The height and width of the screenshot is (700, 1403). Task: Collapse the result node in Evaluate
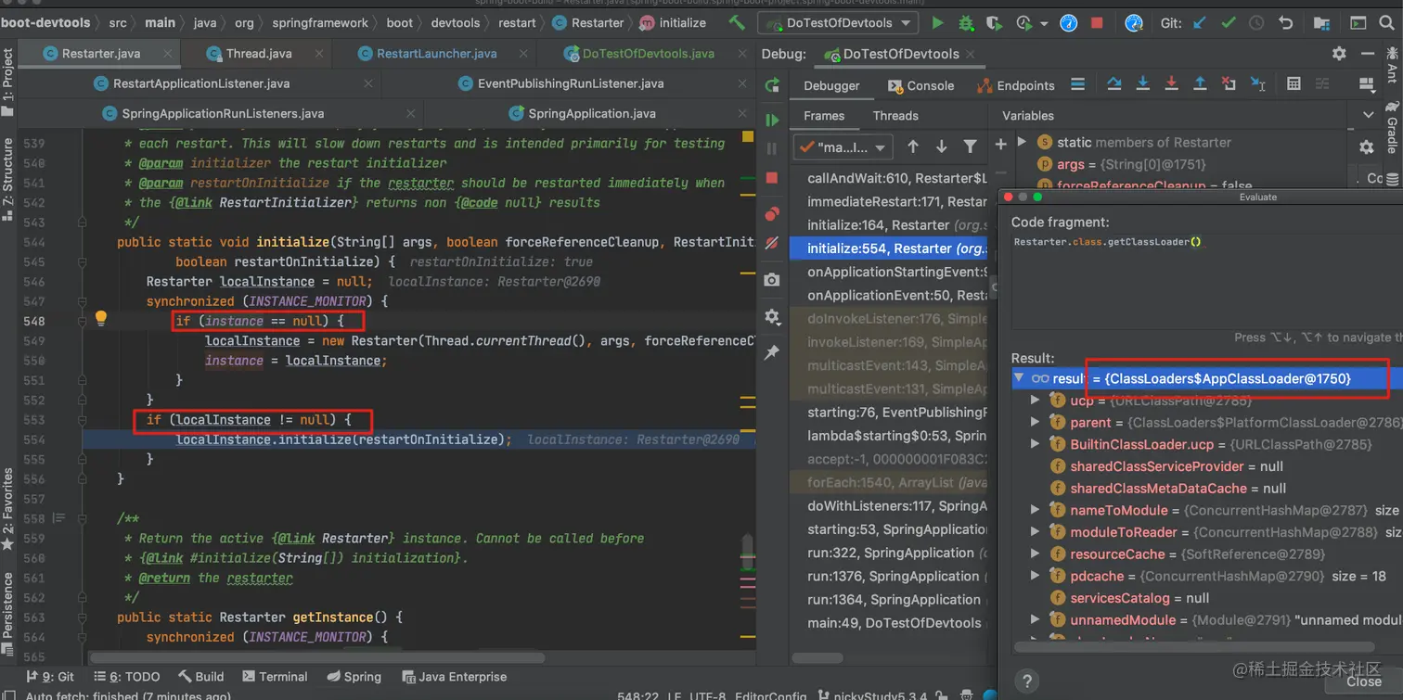tap(1019, 378)
